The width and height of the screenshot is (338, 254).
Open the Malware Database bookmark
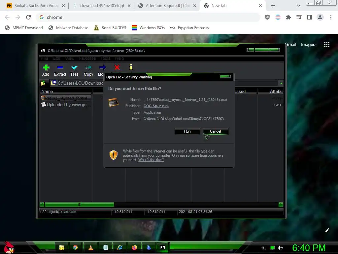pyautogui.click(x=69, y=28)
